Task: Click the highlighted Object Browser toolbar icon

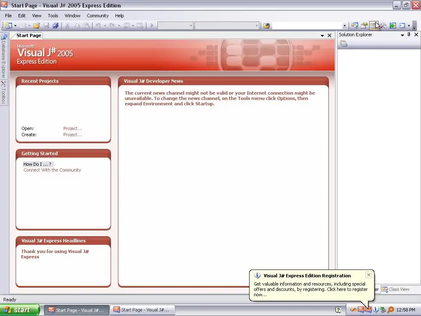Action: [x=373, y=26]
